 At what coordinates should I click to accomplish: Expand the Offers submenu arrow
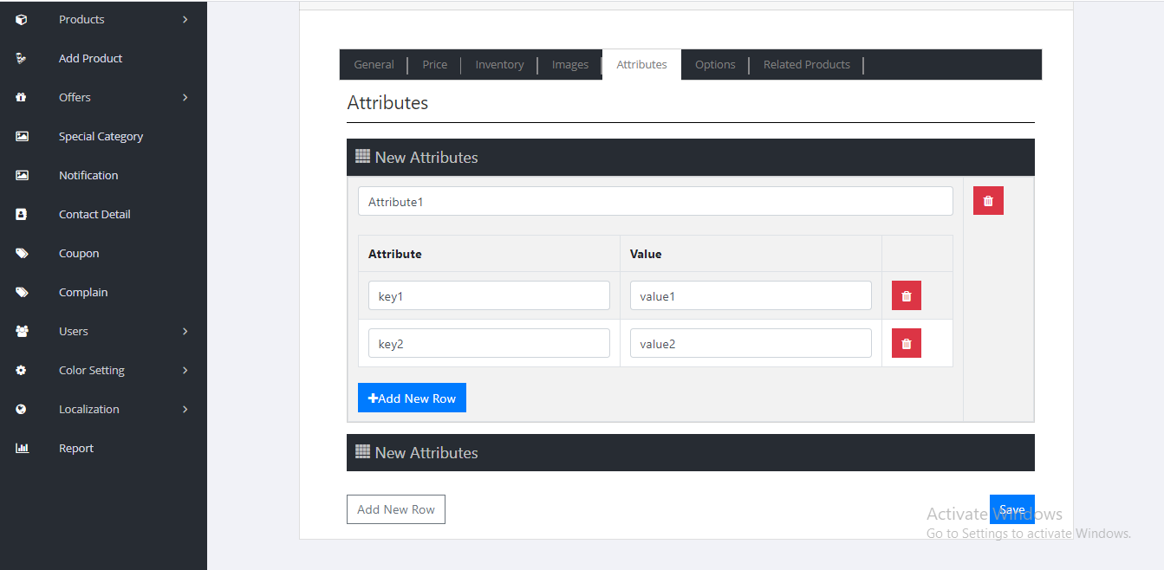point(185,97)
